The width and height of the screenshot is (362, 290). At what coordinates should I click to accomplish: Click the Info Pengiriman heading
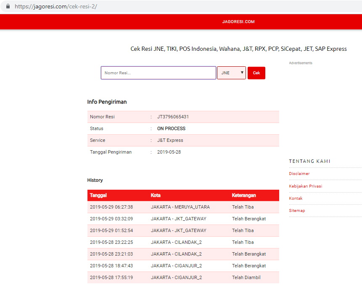click(x=107, y=102)
